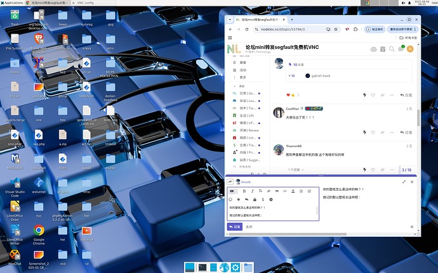This screenshot has height=273, width=438.
Task: Click the lock icon in editor toolbar
Action: 255,200
